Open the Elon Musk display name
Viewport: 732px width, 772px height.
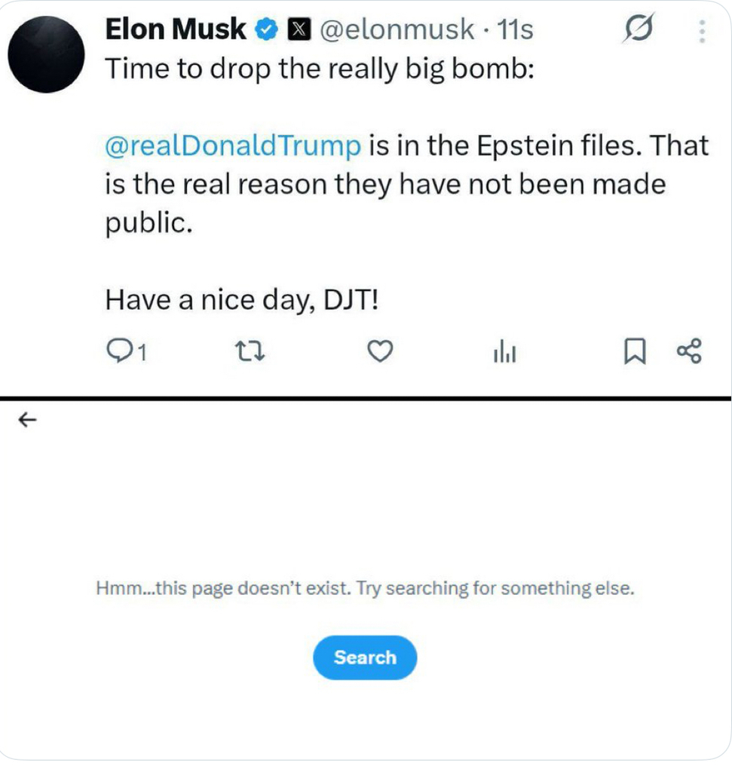[176, 29]
